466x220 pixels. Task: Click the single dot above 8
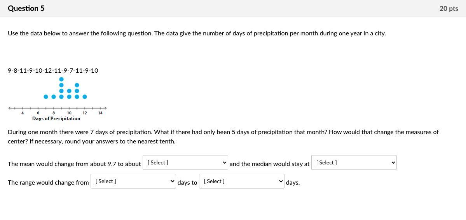(53, 96)
